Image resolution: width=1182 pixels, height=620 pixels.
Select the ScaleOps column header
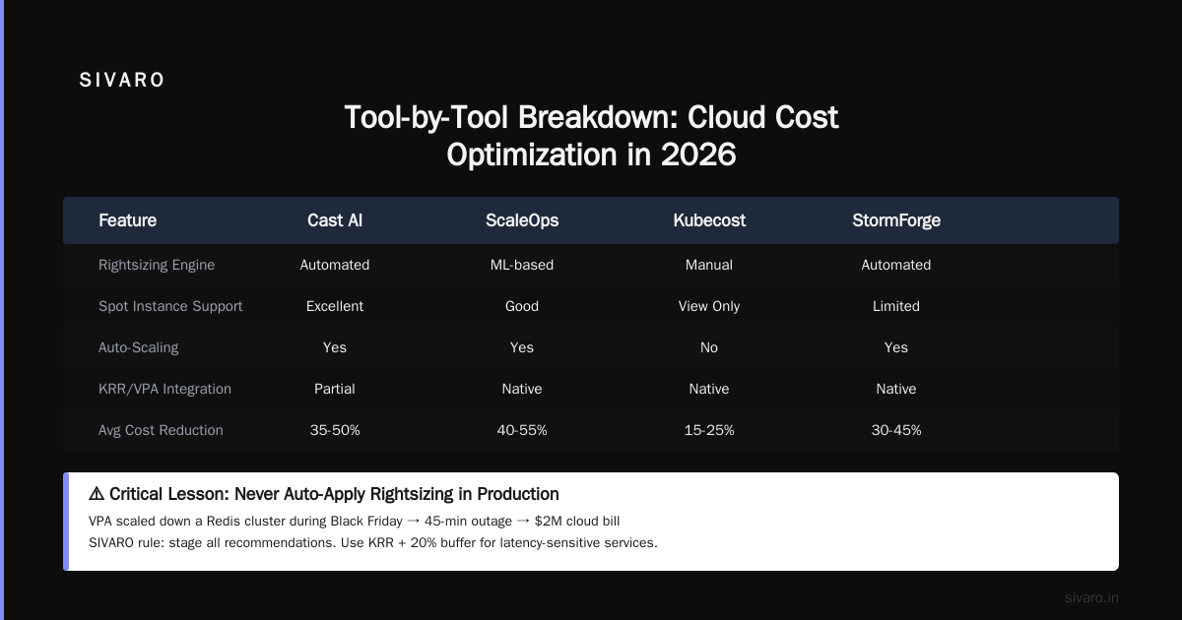522,220
